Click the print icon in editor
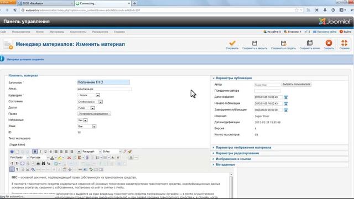This screenshot has height=199, width=354. [x=38, y=164]
